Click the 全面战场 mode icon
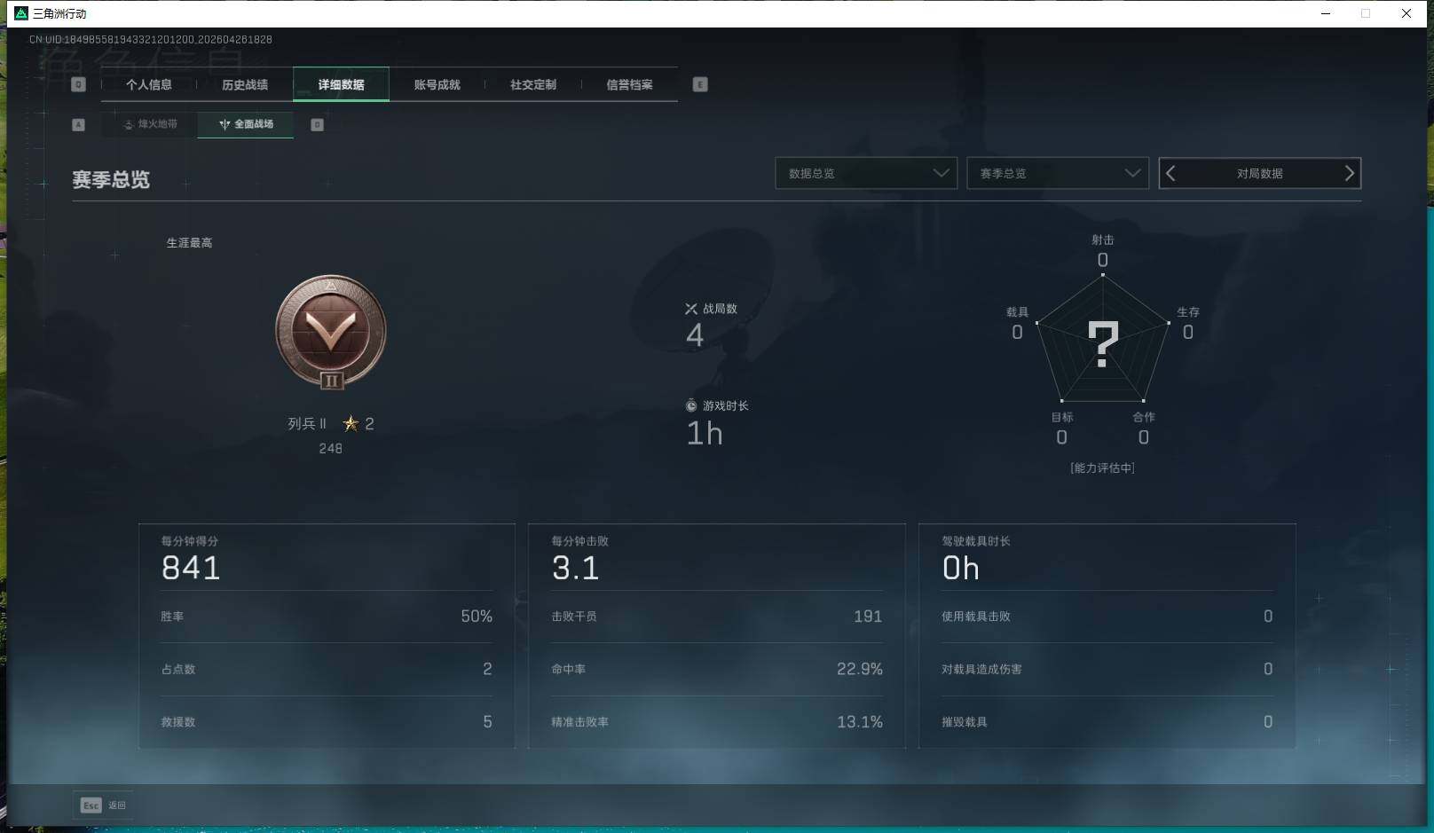The height and width of the screenshot is (833, 1434). click(x=225, y=124)
